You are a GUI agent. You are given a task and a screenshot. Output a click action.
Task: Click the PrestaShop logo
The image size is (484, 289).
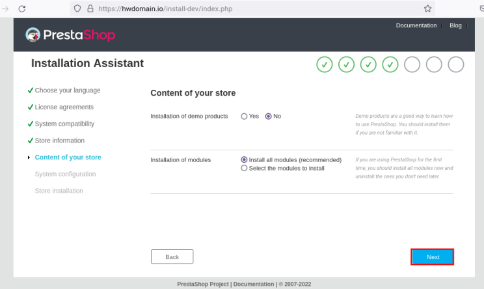(x=70, y=34)
